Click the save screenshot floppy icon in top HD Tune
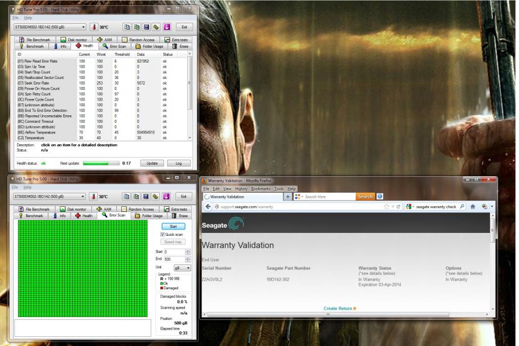Image resolution: width=519 pixels, height=346 pixels. tap(147, 27)
